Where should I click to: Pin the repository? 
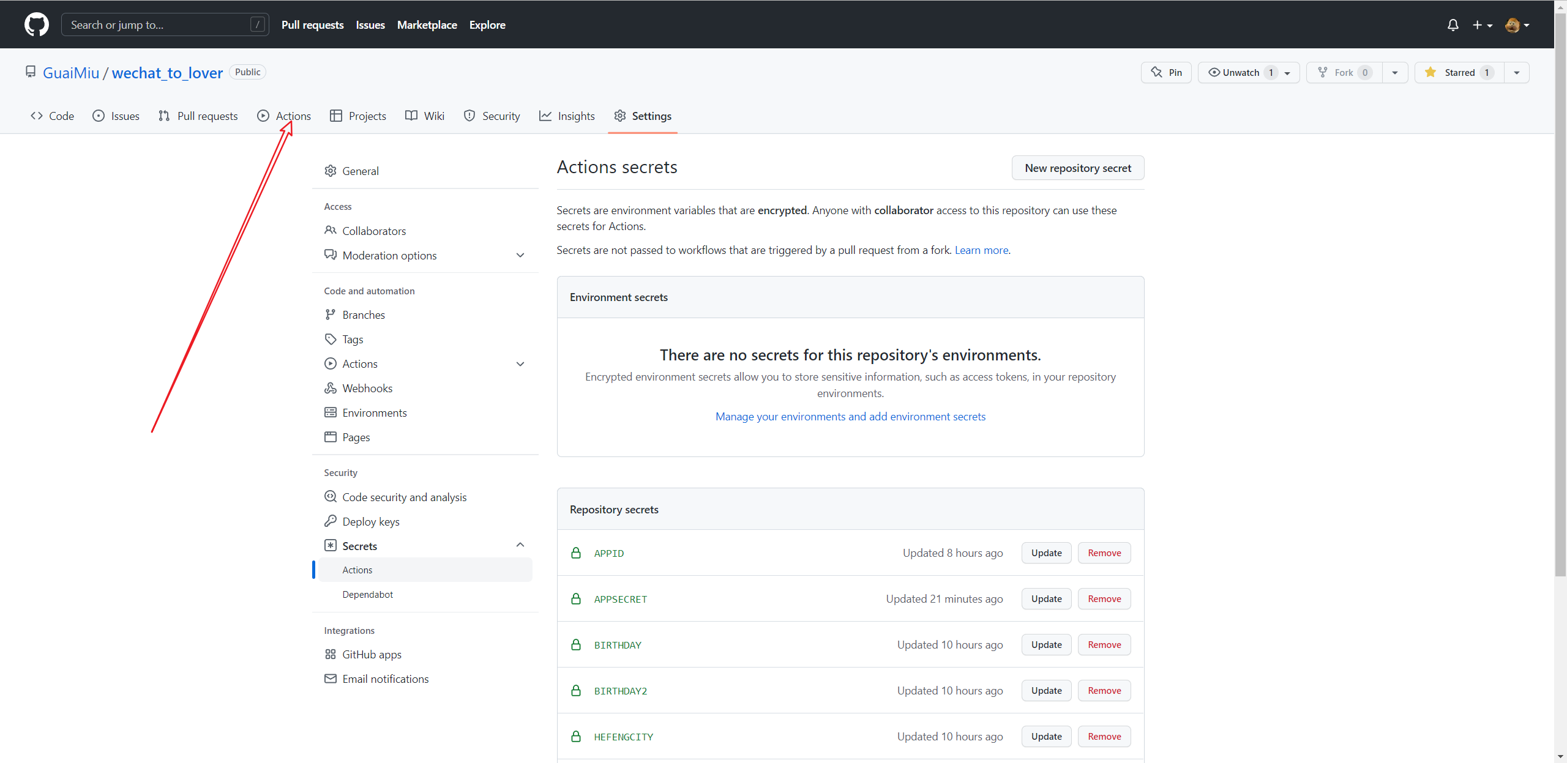point(1166,72)
